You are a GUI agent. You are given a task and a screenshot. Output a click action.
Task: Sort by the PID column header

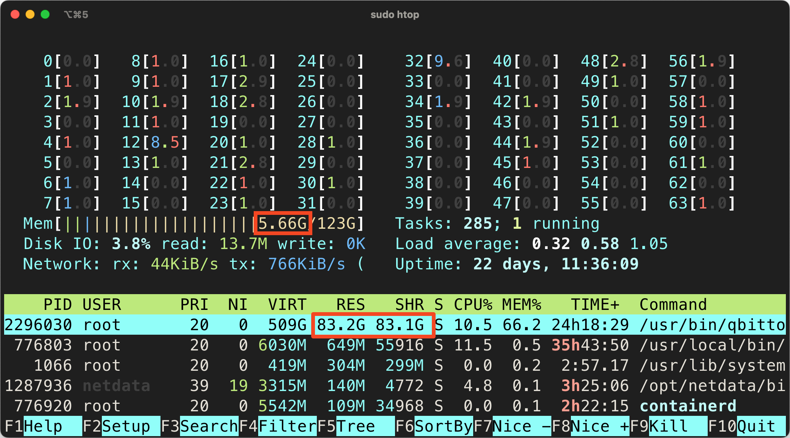click(58, 305)
